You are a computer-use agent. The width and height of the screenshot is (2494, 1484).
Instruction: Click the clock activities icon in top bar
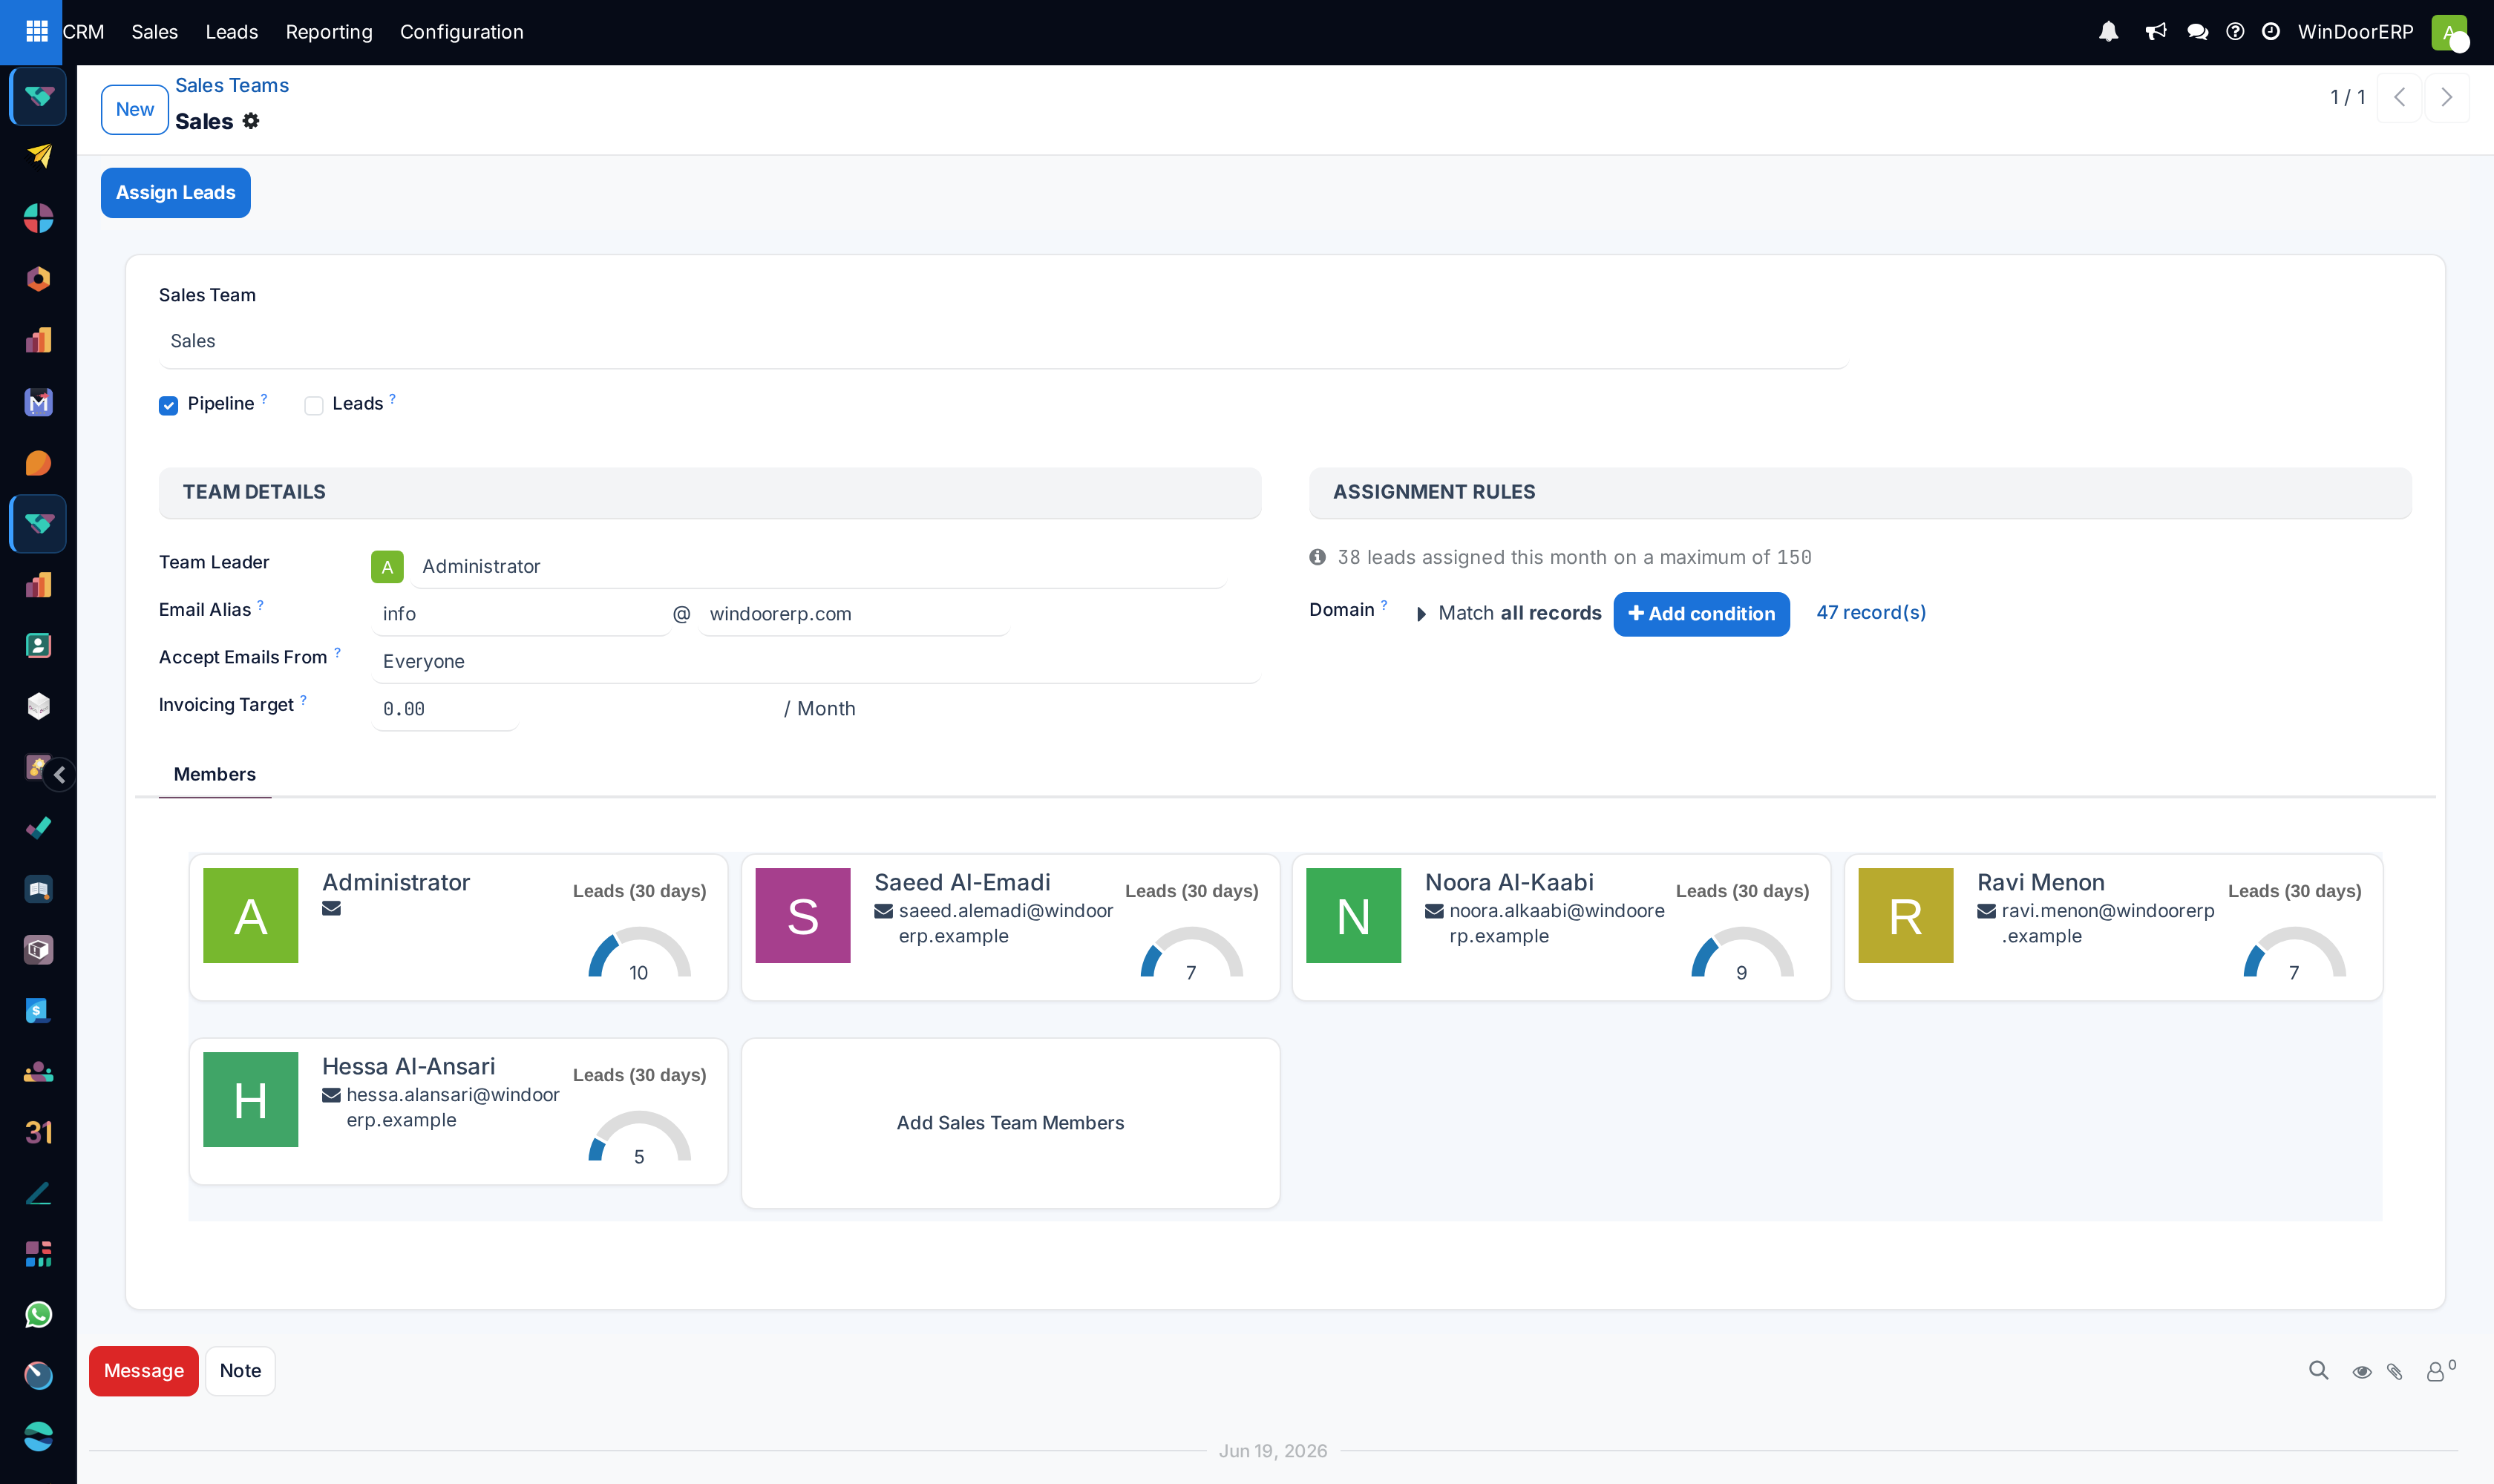click(2271, 32)
